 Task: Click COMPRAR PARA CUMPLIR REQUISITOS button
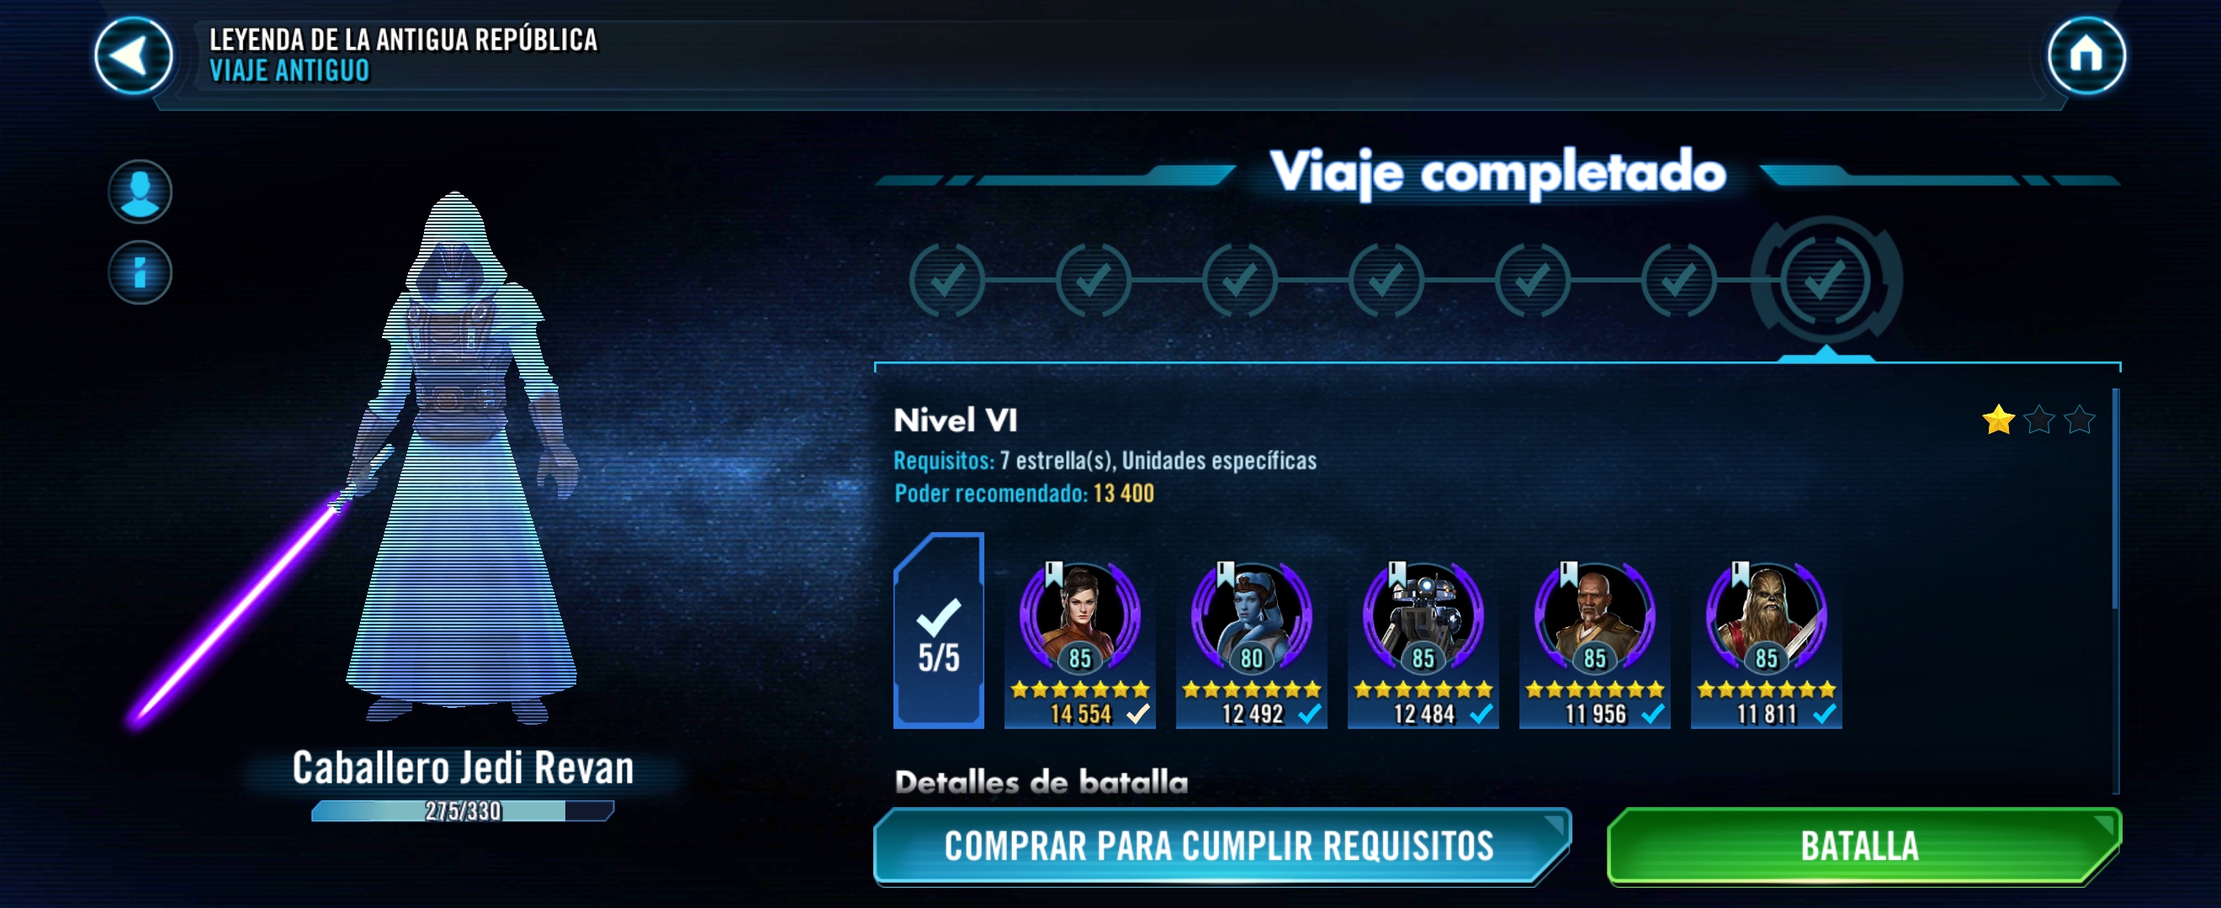[x=1222, y=846]
